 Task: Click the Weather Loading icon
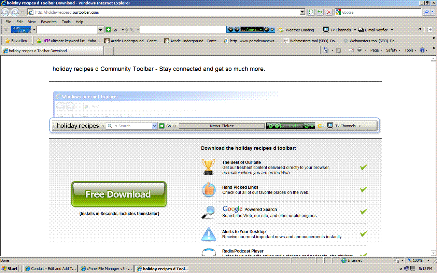(280, 30)
